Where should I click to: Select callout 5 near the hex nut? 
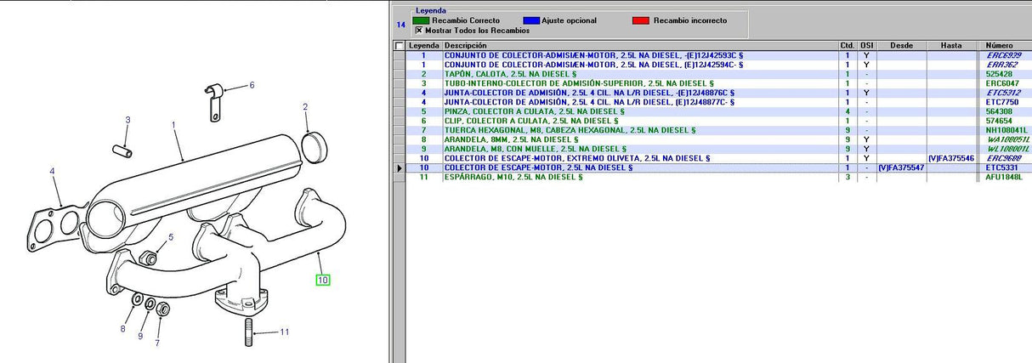171,237
